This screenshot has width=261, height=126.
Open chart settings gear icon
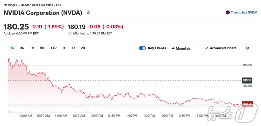[x=247, y=48]
